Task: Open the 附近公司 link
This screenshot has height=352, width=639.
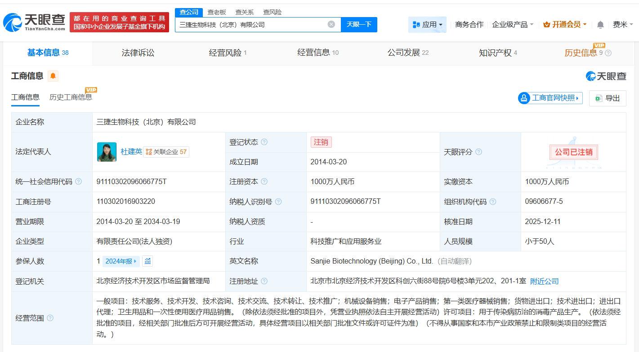Action: tap(544, 281)
